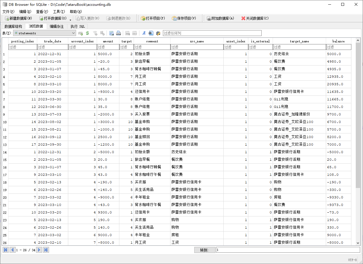Select amount cell -9300.0
This screenshot has height=264, width=363.
click(x=108, y=92)
